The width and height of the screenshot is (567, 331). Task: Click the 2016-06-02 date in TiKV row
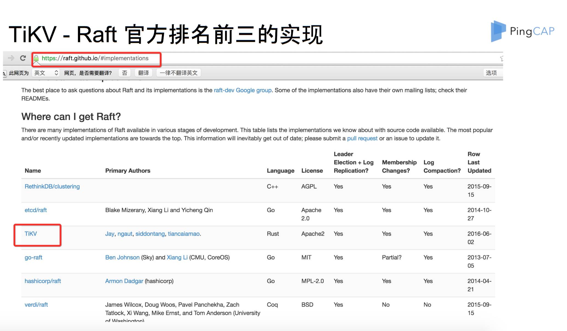479,238
